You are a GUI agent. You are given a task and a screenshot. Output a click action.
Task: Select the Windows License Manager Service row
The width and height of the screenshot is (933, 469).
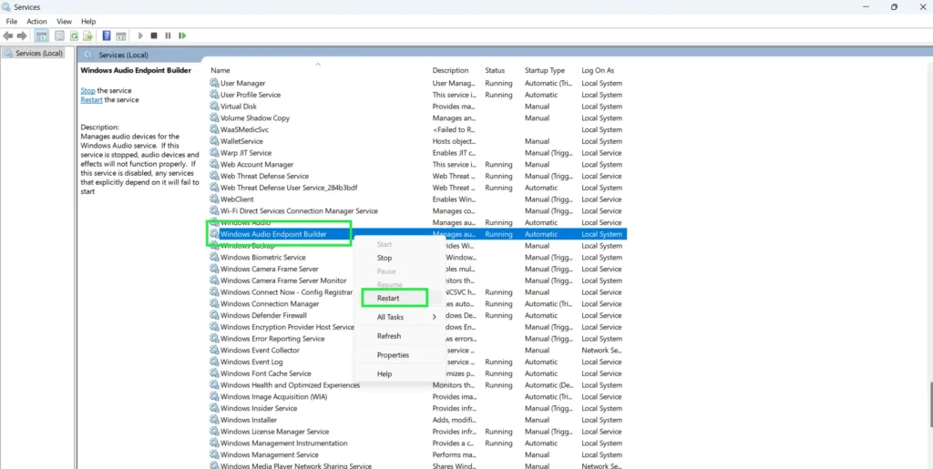point(417,432)
